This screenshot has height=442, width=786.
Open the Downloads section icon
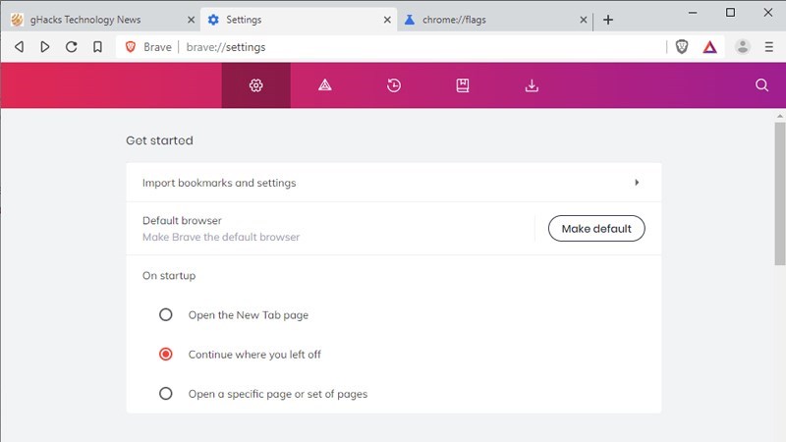532,85
